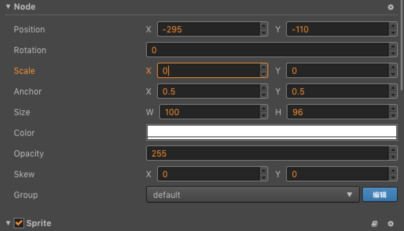
Task: Click the Anchor X input field
Action: pyautogui.click(x=209, y=91)
